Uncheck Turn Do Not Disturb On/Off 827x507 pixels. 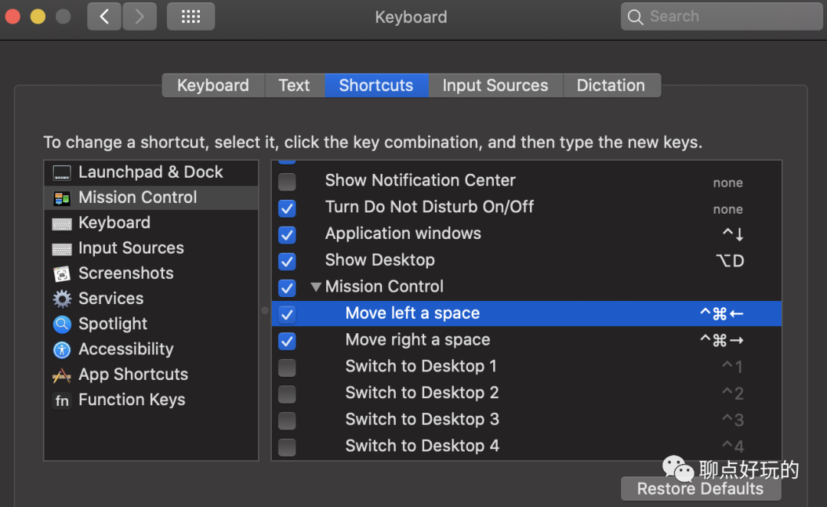tap(287, 208)
